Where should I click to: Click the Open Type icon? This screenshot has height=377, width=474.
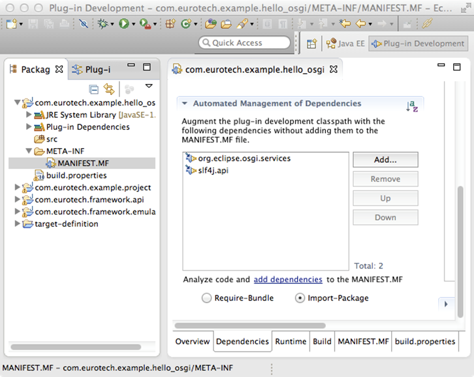[x=211, y=24]
